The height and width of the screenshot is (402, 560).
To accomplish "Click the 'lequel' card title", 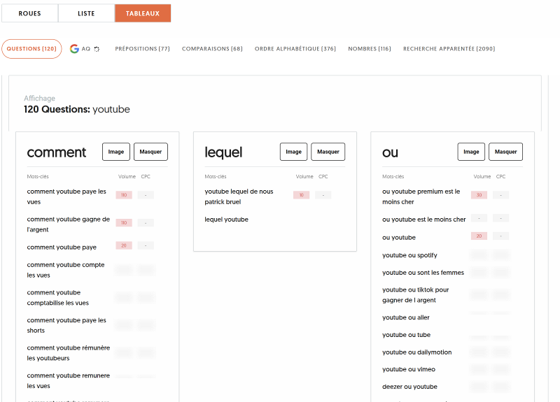I will pos(223,152).
